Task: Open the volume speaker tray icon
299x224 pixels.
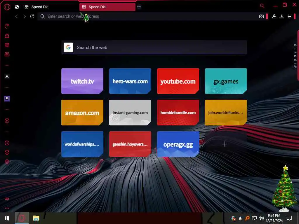Action: (x=261, y=218)
